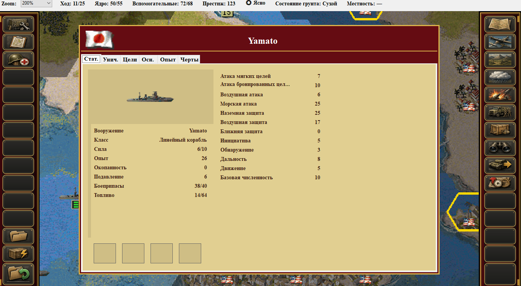The image size is (521, 286).
Task: Switch to the Стат. tab
Action: [x=91, y=59]
